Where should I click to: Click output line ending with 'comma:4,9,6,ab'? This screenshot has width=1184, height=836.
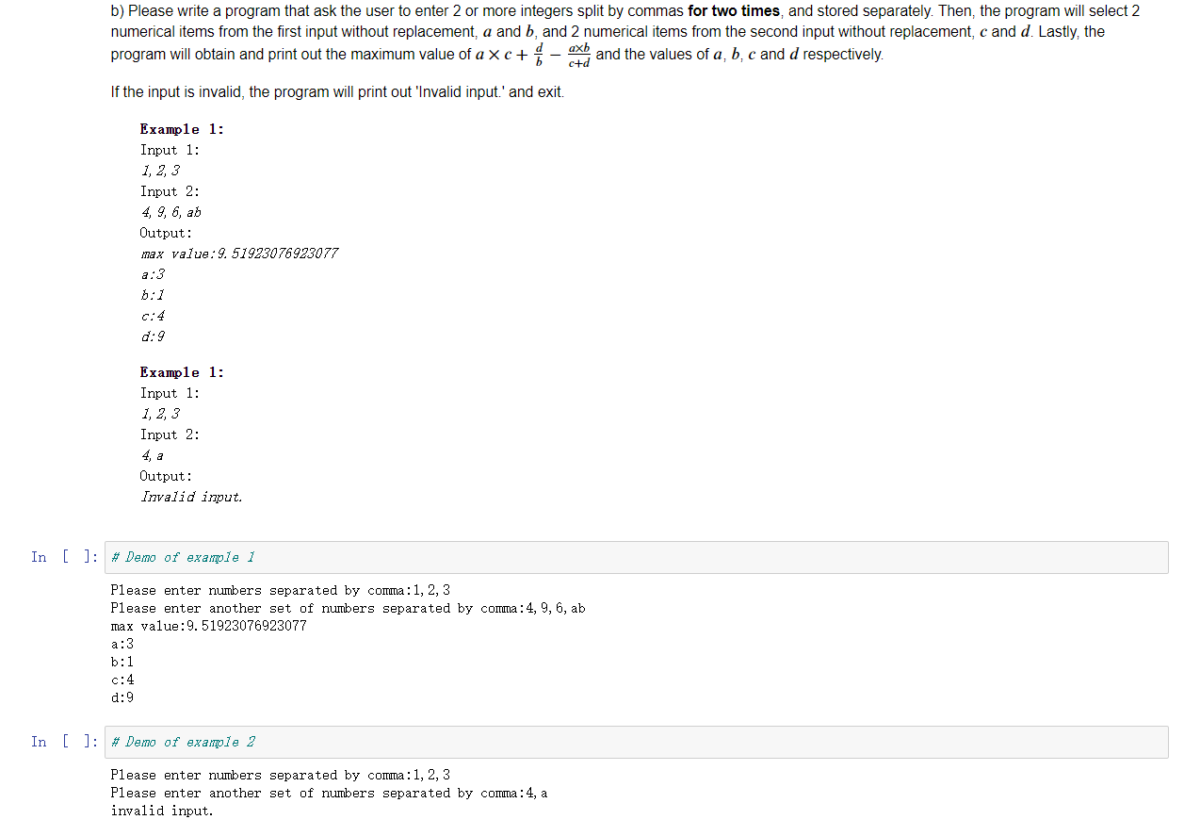coord(348,608)
